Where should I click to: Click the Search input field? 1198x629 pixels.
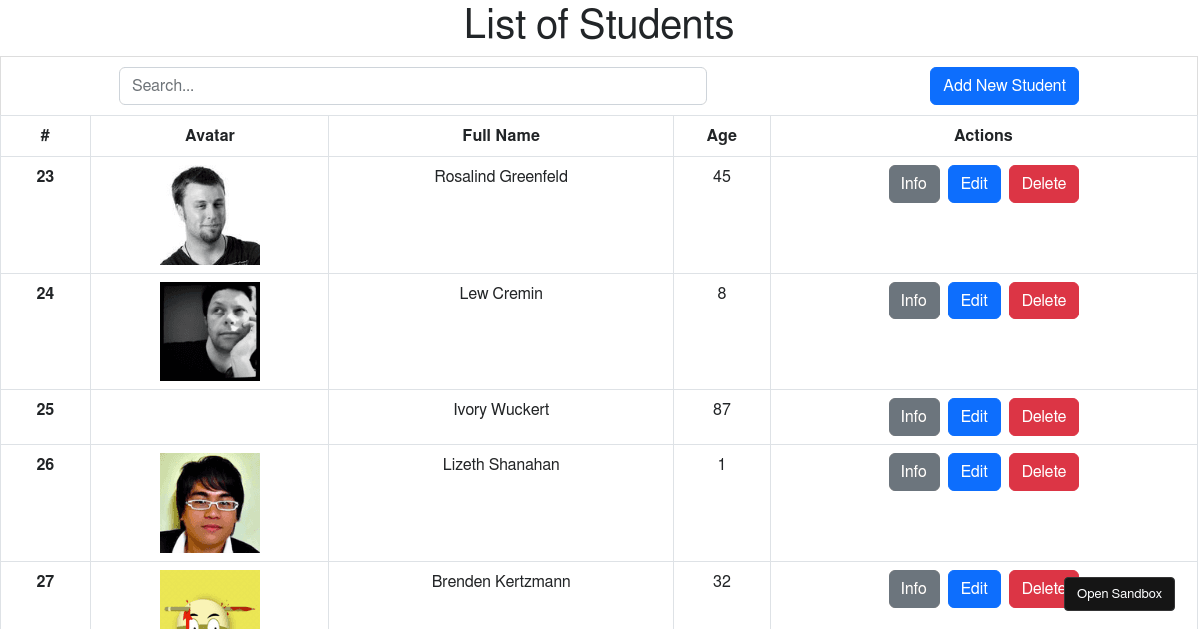coord(412,86)
